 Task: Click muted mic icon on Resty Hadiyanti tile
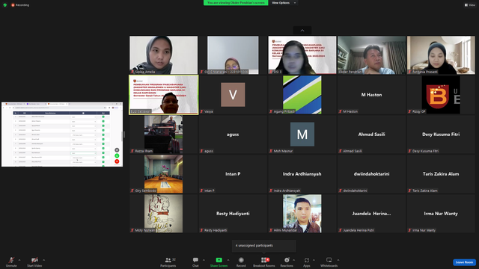point(201,230)
